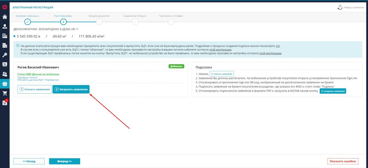
Task: Jump to step 4 'Создание регистрации'
Action: [x=135, y=22]
